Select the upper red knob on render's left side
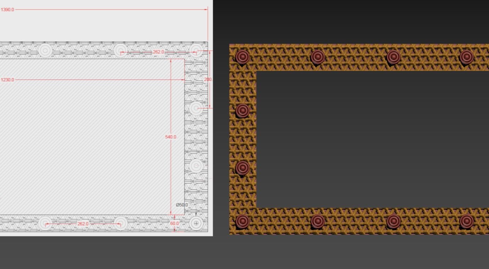This screenshot has height=269, width=489. coord(243,111)
